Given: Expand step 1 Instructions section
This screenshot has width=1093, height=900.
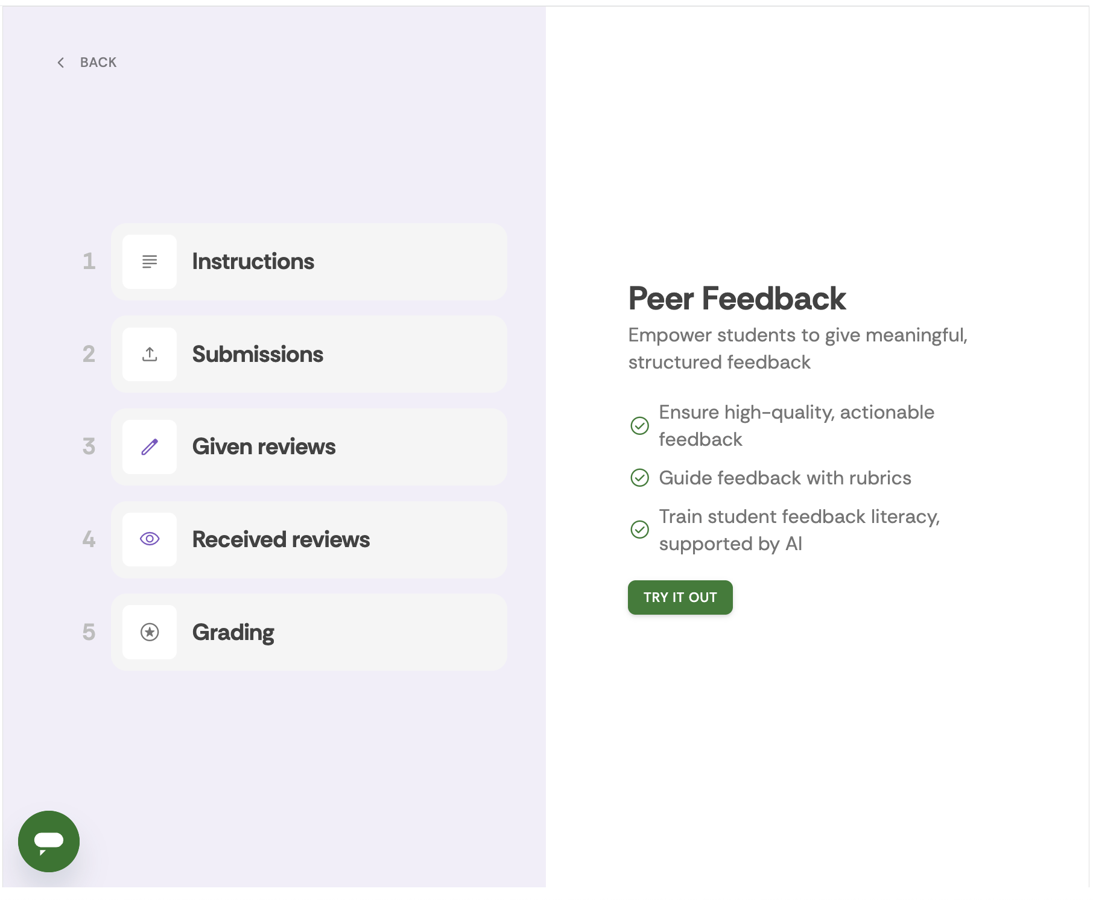Looking at the screenshot, I should pyautogui.click(x=309, y=262).
